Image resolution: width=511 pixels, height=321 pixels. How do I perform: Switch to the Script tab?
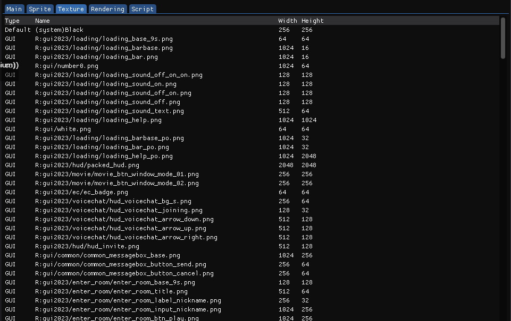[x=142, y=8]
